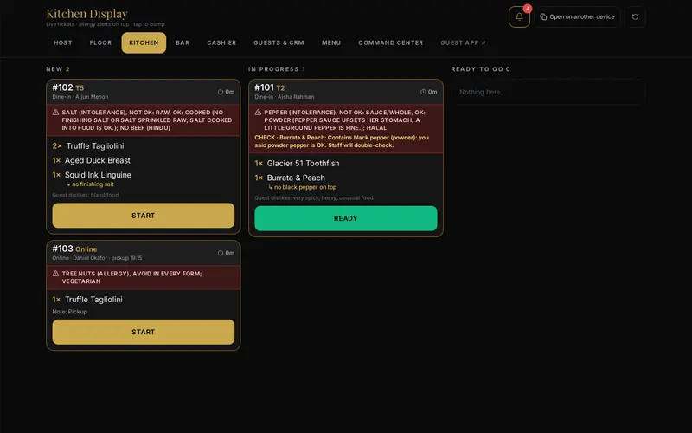Open the Bar tab
Image resolution: width=692 pixels, height=433 pixels.
coord(183,42)
